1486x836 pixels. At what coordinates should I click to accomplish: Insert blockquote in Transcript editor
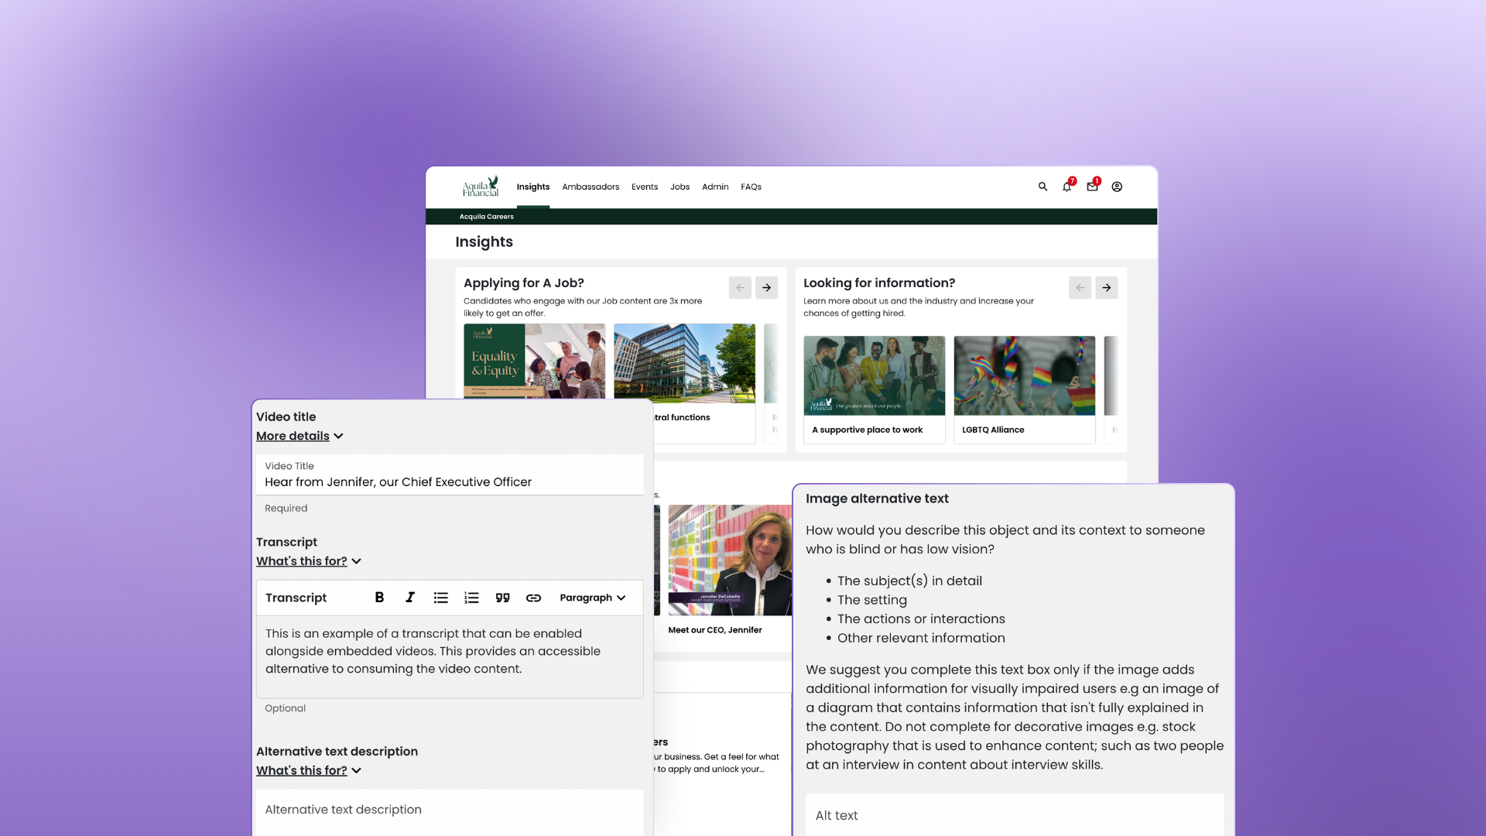tap(502, 598)
